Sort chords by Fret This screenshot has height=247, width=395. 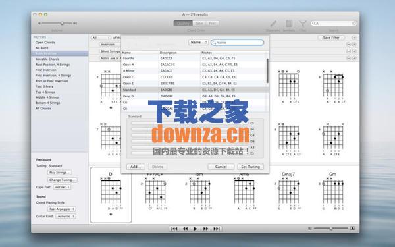[x=213, y=24]
